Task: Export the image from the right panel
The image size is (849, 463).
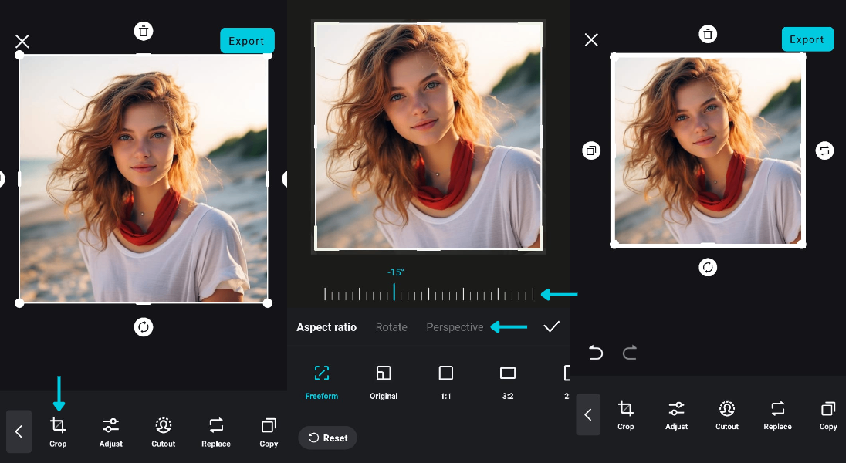Action: 807,39
